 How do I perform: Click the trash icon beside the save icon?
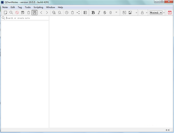coord(28,12)
